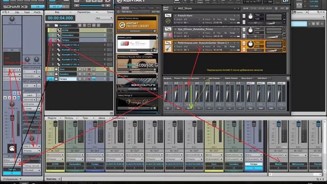
Task: Select the Soniccouture library thumbnail
Action: click(x=137, y=83)
